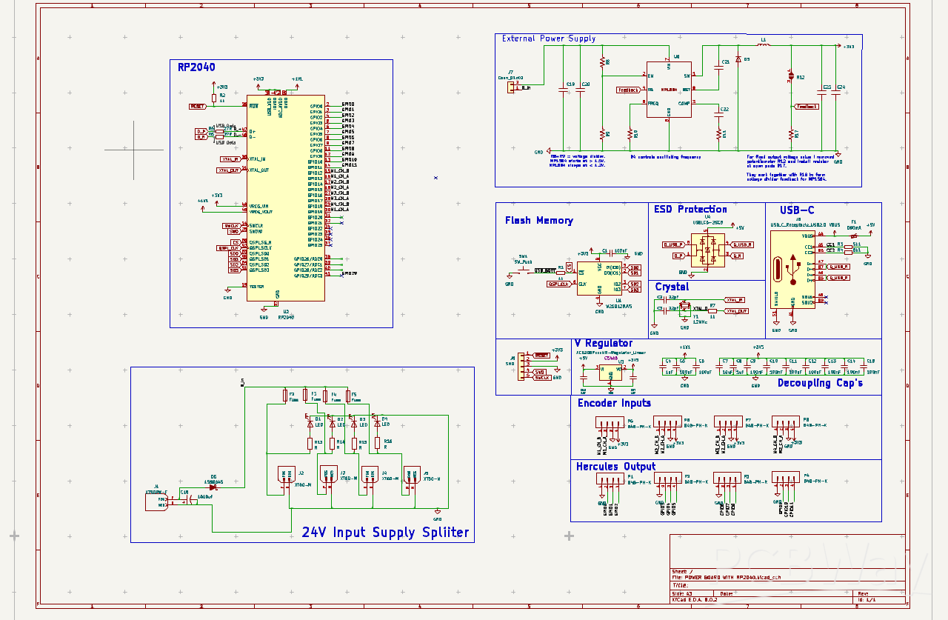Image resolution: width=948 pixels, height=620 pixels.
Task: Select the flash memory chip symbol
Action: point(599,278)
